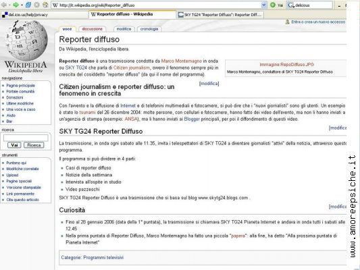Open Pagine speciali link
The height and width of the screenshot is (270, 360).
click(x=19, y=181)
